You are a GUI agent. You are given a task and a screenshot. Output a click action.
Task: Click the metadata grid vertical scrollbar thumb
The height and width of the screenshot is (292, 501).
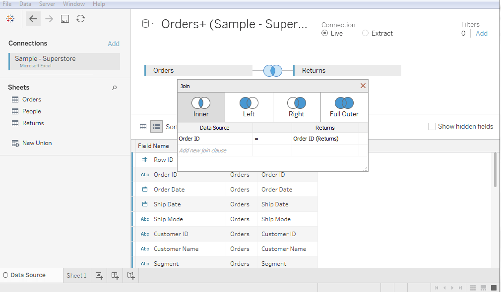(x=496, y=170)
